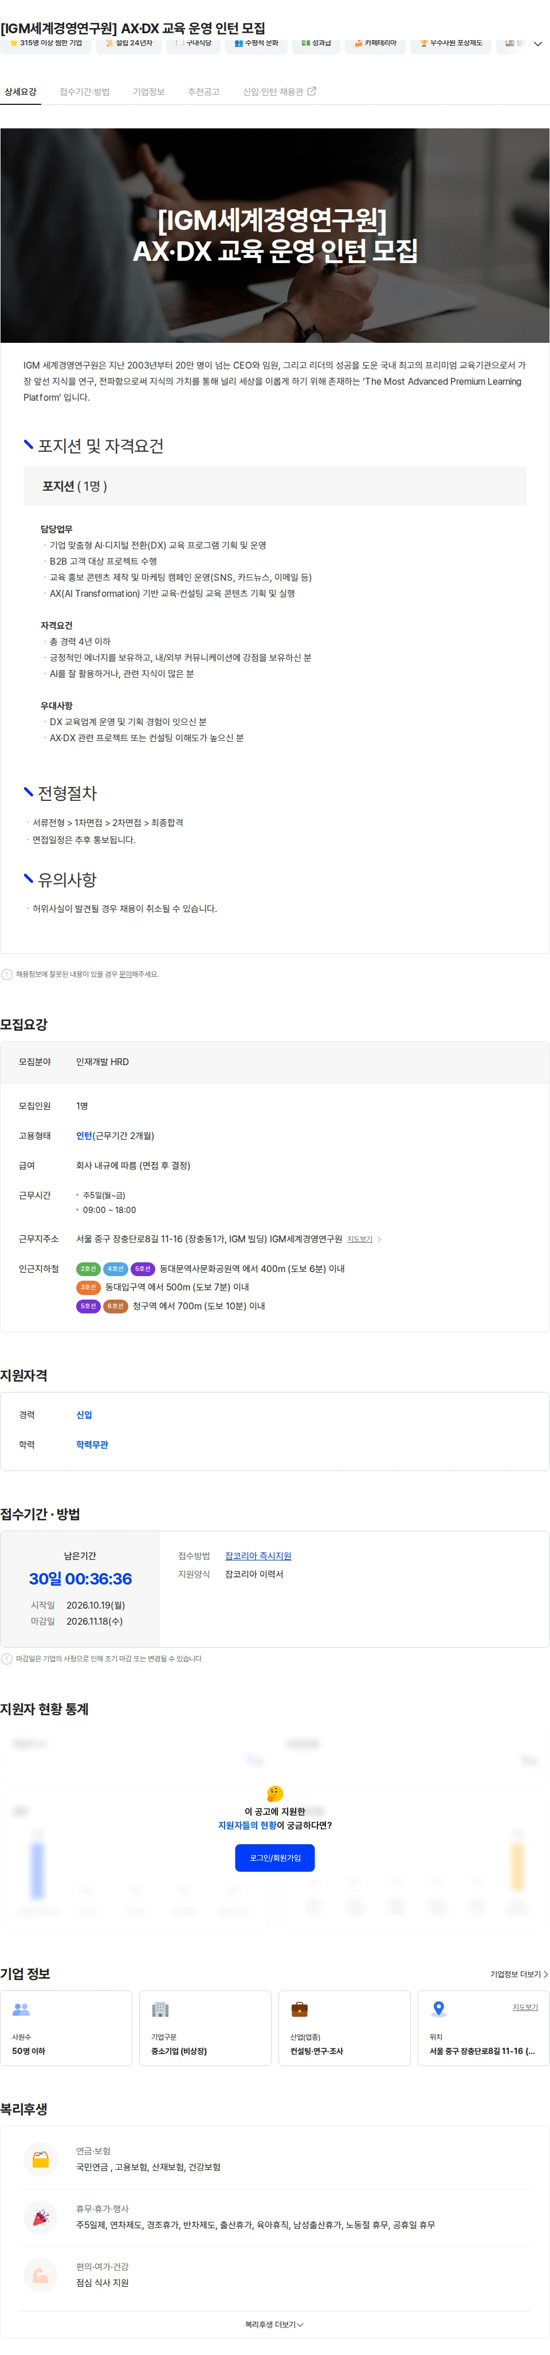550x2355 pixels.
Task: Click the 로그인/회원가입 button
Action: tap(275, 1857)
